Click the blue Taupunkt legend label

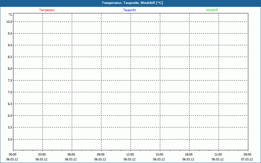click(x=129, y=10)
